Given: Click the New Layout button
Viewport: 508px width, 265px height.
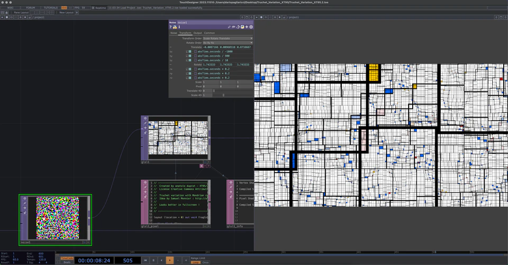Looking at the screenshot, I should (67, 12).
